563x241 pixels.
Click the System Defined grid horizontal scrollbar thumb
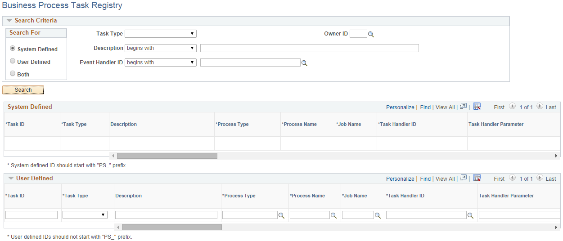click(x=167, y=156)
